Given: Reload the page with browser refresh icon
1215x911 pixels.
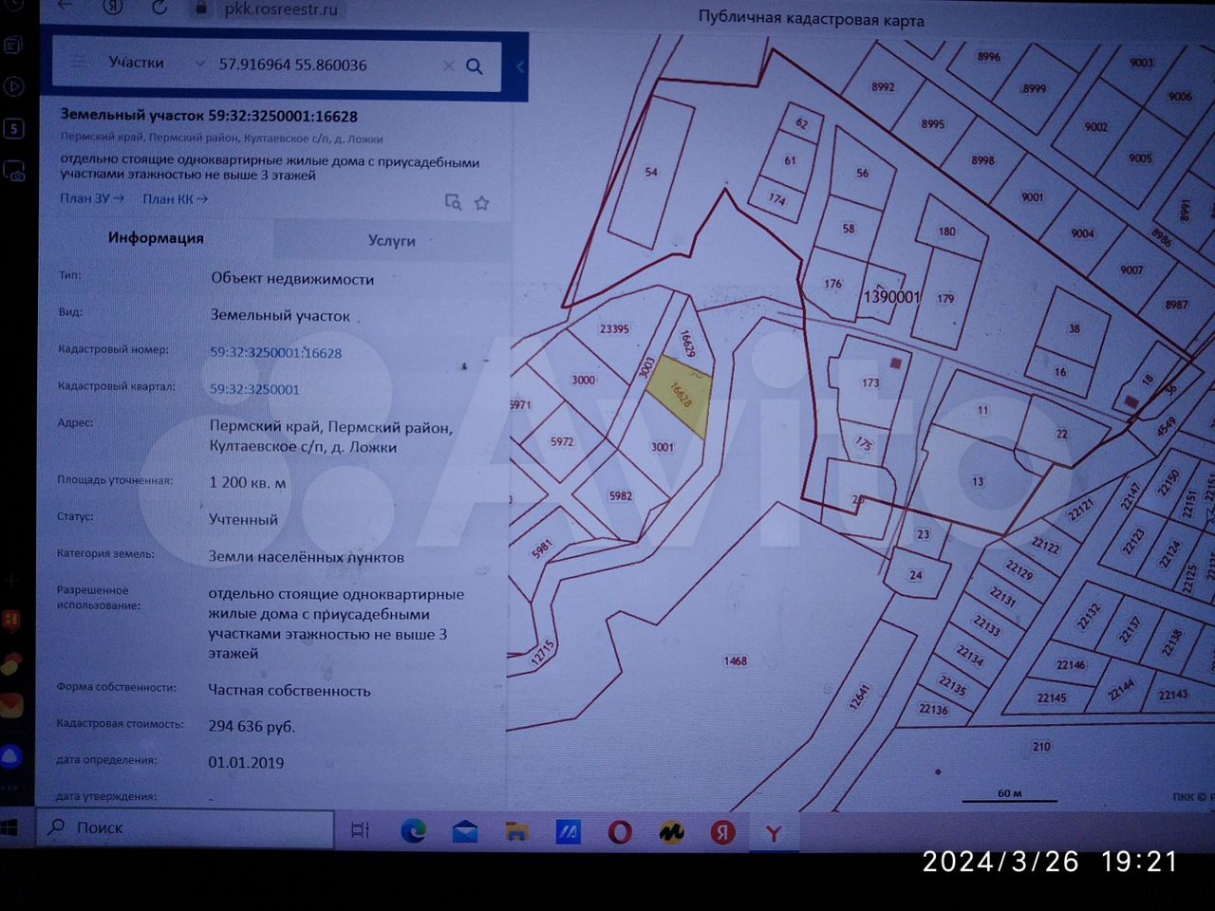Looking at the screenshot, I should pyautogui.click(x=159, y=8).
